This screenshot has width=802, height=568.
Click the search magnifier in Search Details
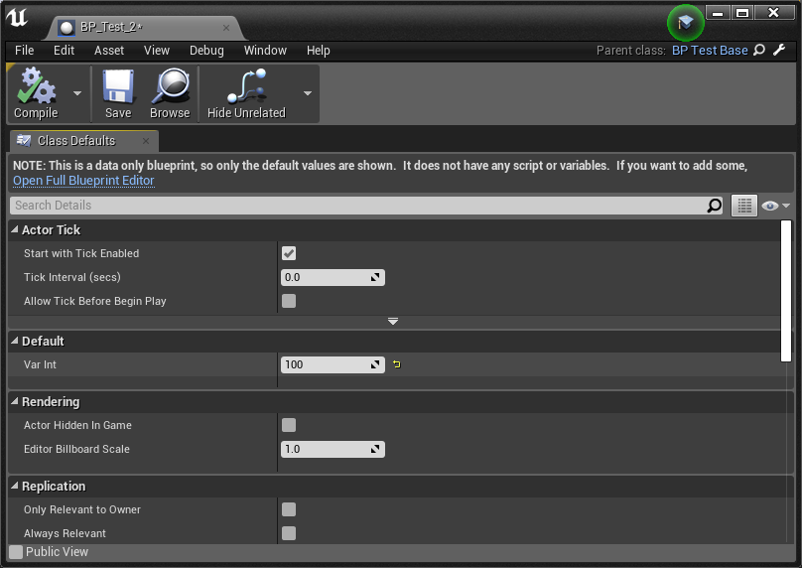714,206
